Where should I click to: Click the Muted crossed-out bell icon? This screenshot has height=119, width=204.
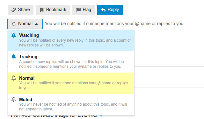pyautogui.click(x=14, y=99)
